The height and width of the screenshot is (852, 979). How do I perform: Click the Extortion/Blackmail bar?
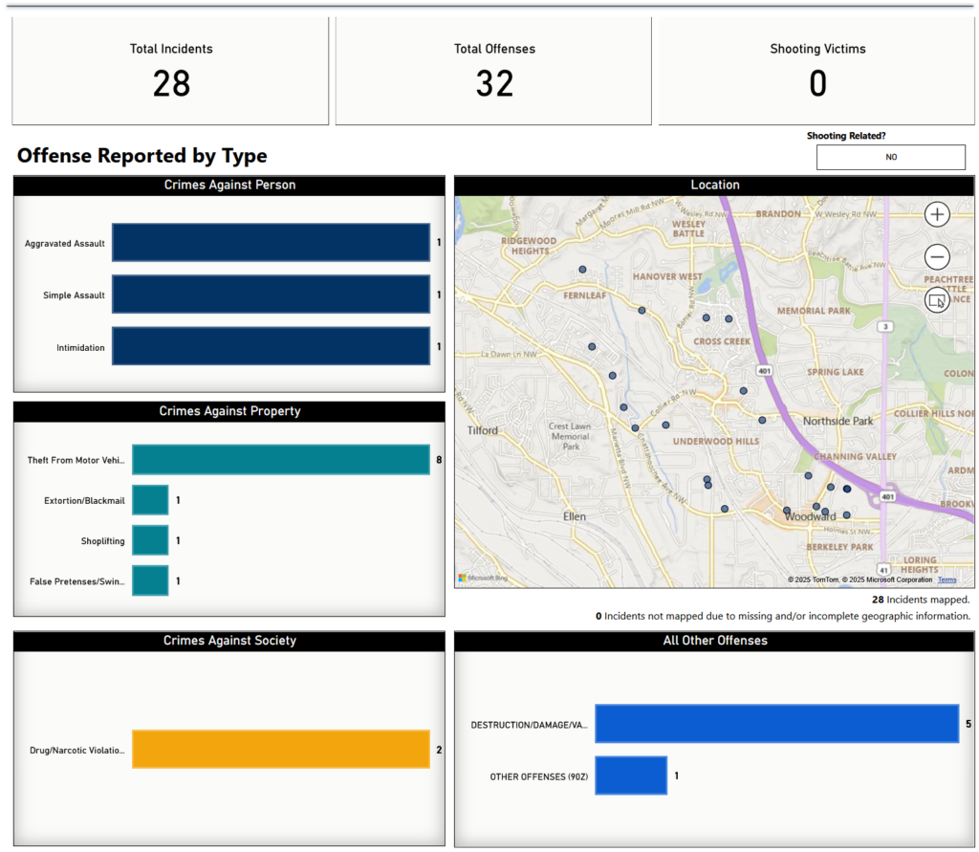coord(150,500)
